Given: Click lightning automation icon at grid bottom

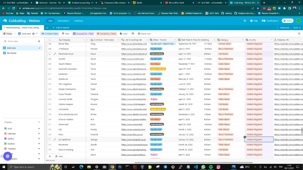Looking at the screenshot, I should pos(50,156).
